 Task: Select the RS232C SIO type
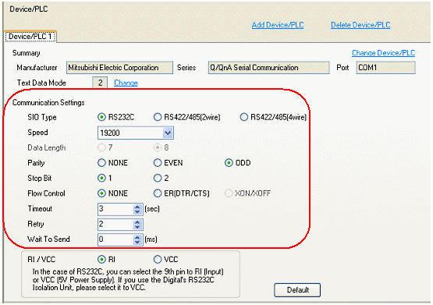101,117
